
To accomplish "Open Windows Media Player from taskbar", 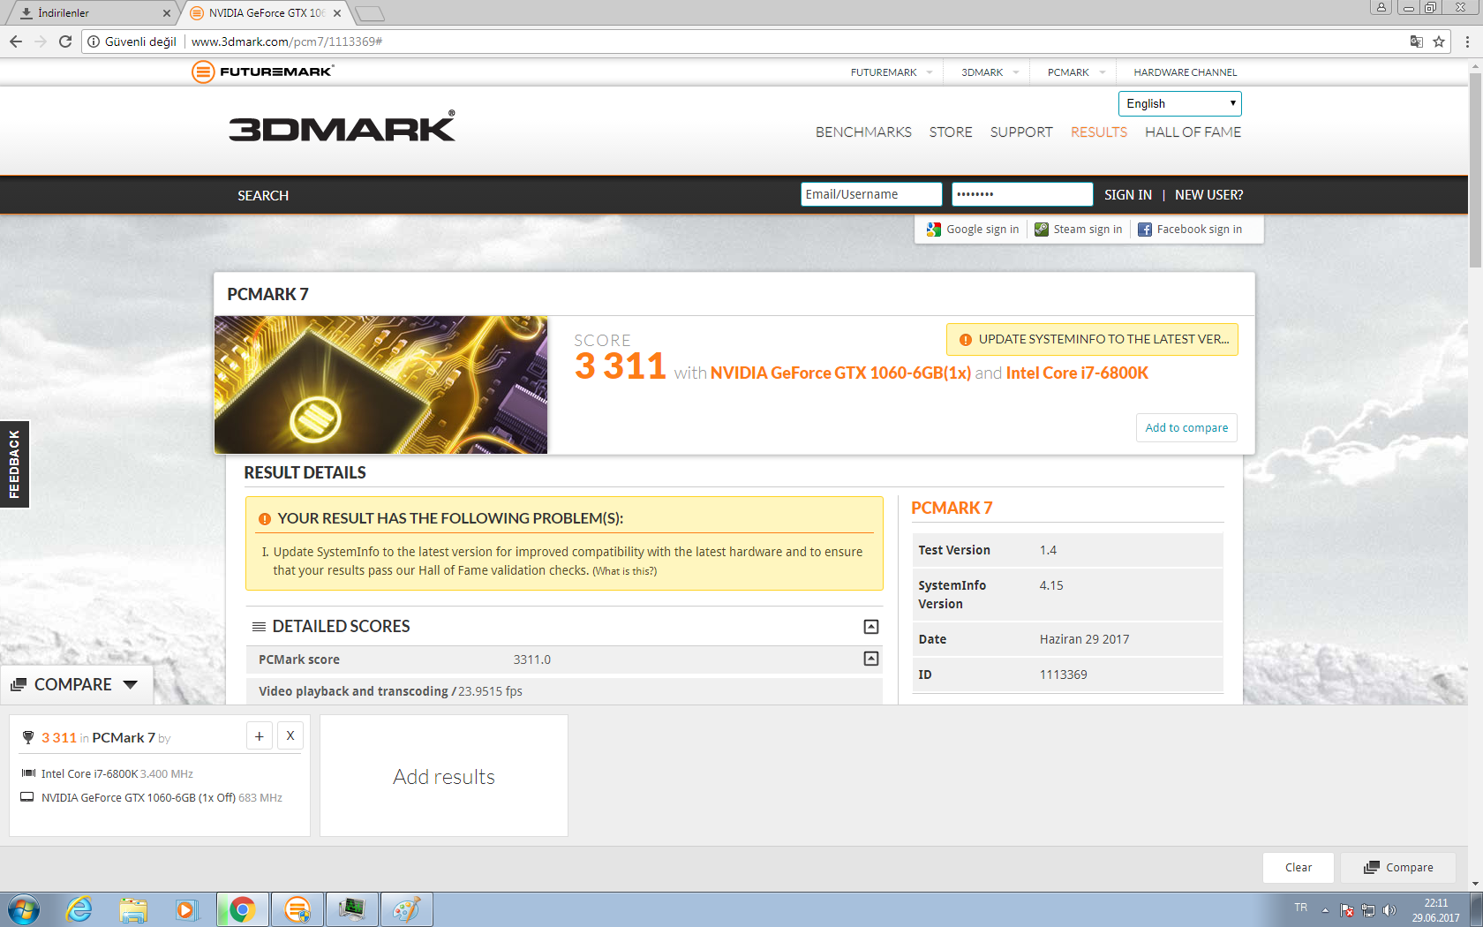I will pyautogui.click(x=187, y=909).
